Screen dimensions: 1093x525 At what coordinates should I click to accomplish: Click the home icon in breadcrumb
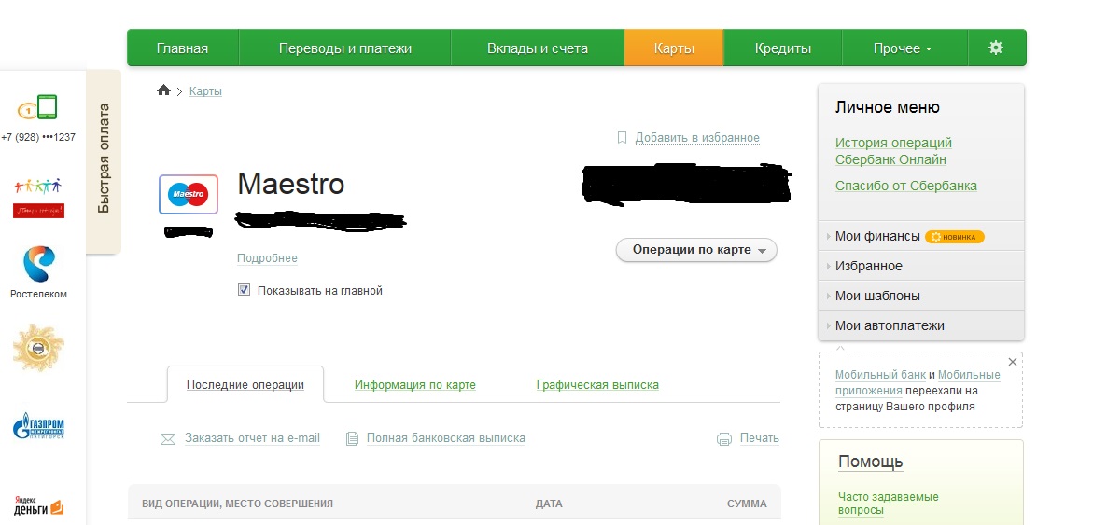(x=164, y=90)
